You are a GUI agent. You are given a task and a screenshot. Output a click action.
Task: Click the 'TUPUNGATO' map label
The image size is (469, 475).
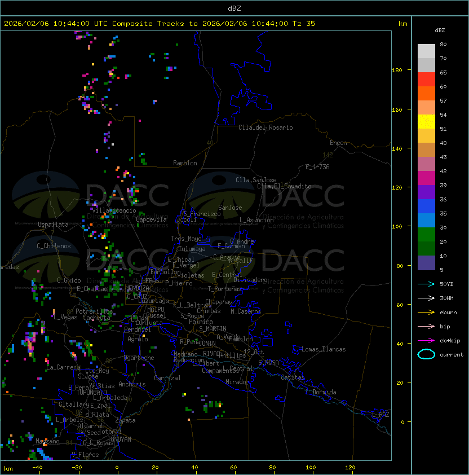91,392
